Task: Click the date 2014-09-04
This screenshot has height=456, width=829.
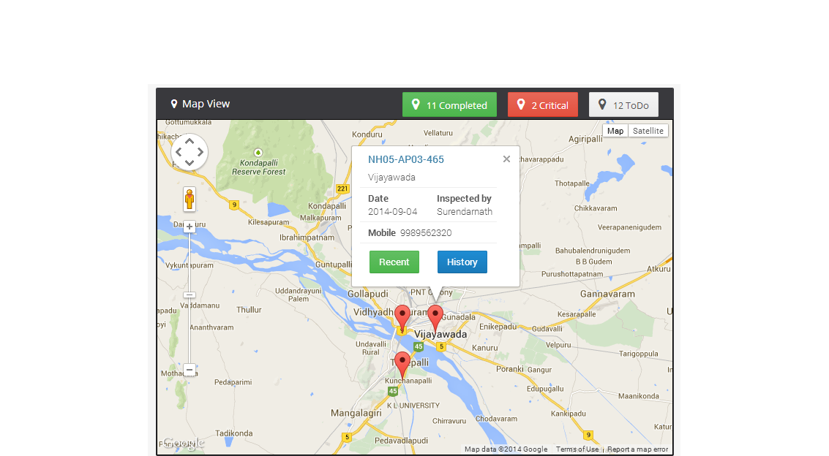Action: pos(392,212)
